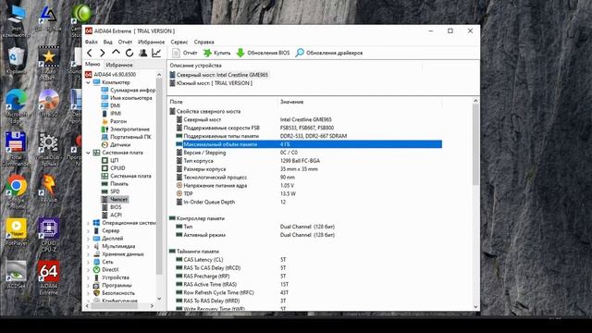
Task: Expand the Дисплей tree node
Action: tap(88, 239)
